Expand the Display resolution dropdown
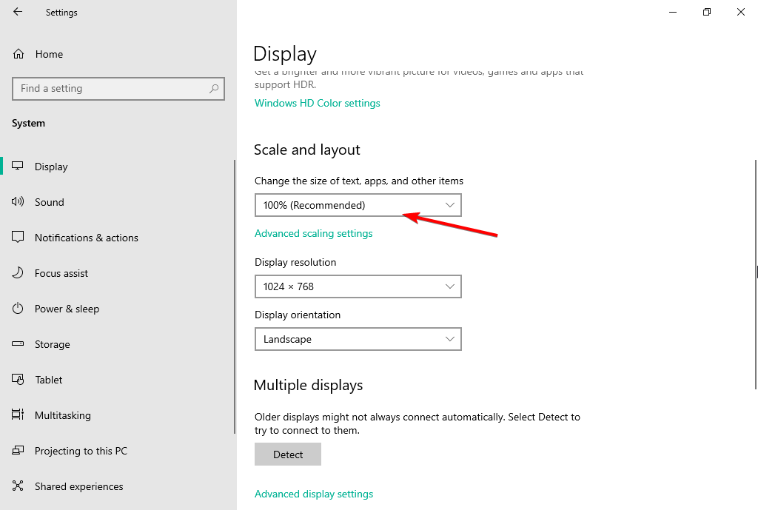The height and width of the screenshot is (510, 758). [x=358, y=286]
